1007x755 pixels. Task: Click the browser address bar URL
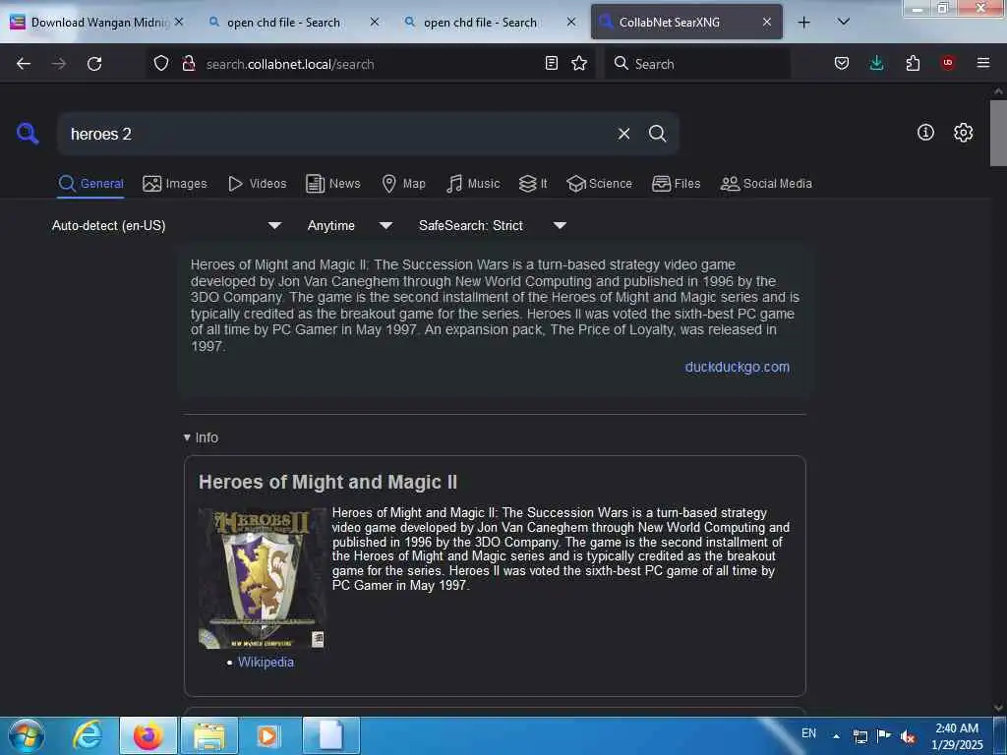pyautogui.click(x=290, y=64)
